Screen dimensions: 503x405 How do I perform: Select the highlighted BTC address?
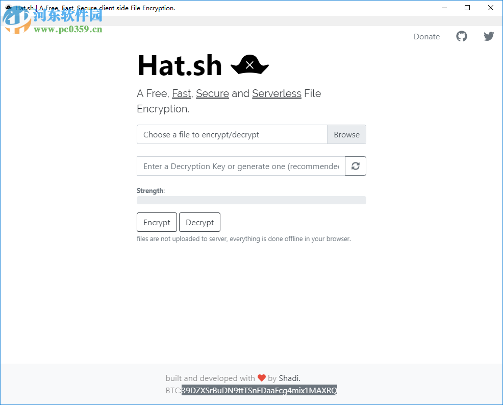259,390
